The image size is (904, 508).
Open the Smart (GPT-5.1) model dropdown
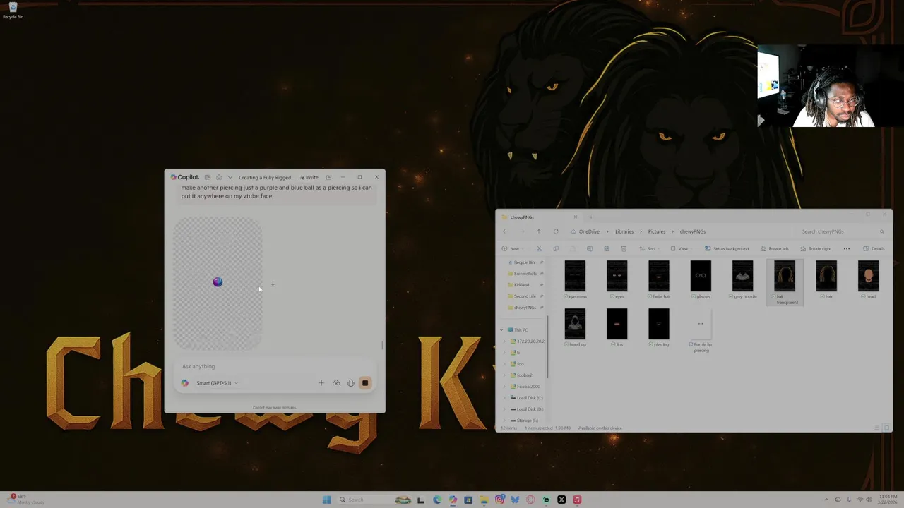[x=217, y=383]
